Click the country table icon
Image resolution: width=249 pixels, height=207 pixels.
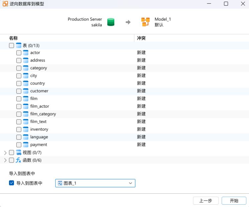(25, 83)
